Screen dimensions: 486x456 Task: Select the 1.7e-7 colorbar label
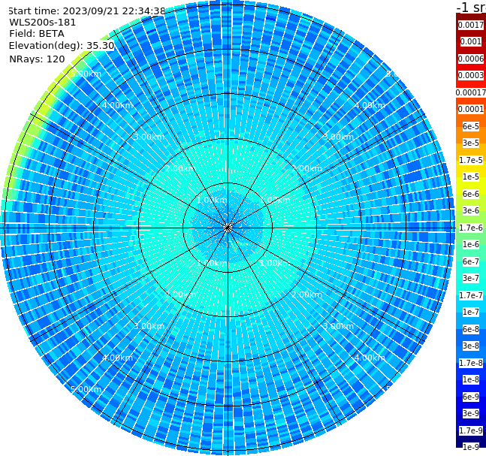(471, 295)
